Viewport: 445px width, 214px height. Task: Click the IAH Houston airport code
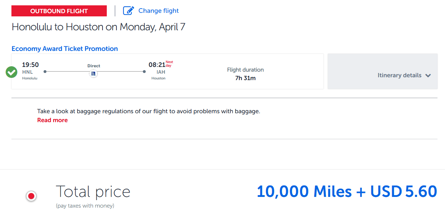161,72
